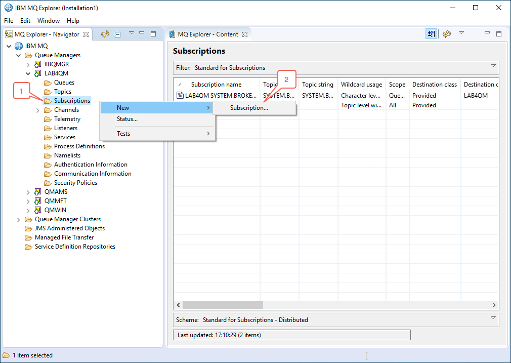511x363 pixels.
Task: Select Authentication Information tree item
Action: click(91, 165)
